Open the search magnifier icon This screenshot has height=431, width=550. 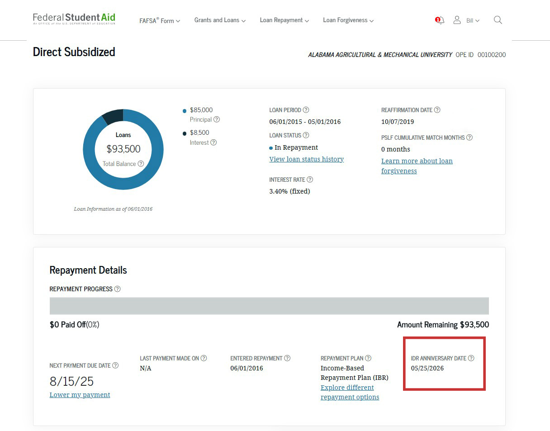(498, 20)
